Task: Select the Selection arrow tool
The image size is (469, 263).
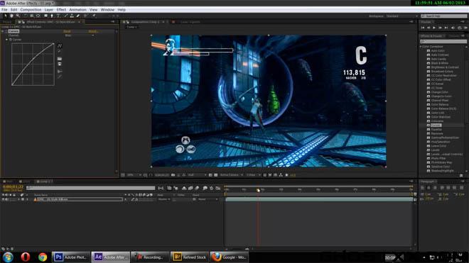Action: 6,16
